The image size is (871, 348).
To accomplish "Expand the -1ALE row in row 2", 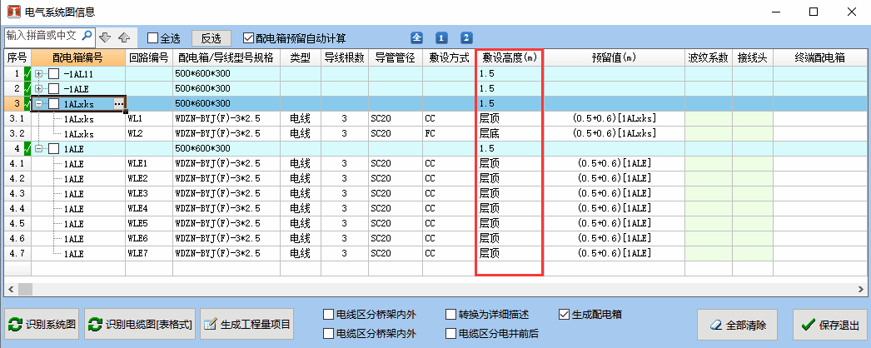I will click(x=38, y=89).
